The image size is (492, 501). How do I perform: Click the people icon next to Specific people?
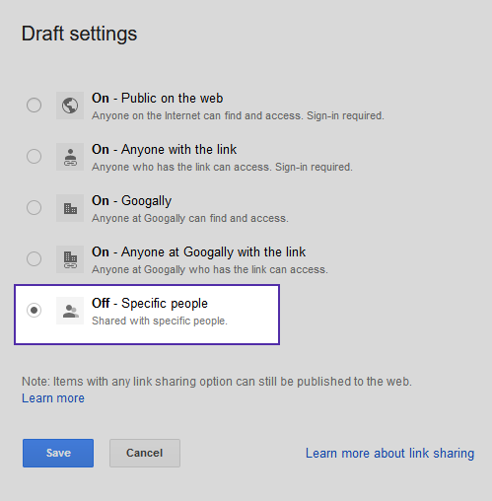point(70,311)
